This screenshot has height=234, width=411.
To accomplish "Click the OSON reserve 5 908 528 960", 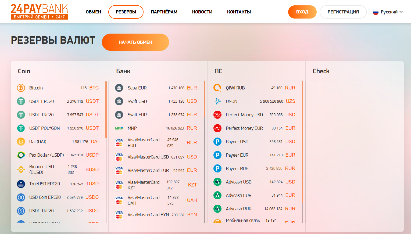I will (x=271, y=101).
